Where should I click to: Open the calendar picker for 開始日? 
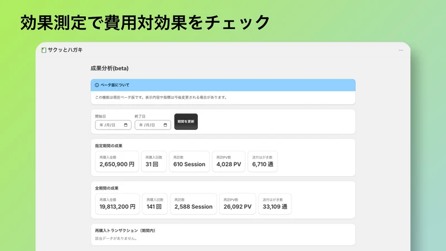coord(126,125)
